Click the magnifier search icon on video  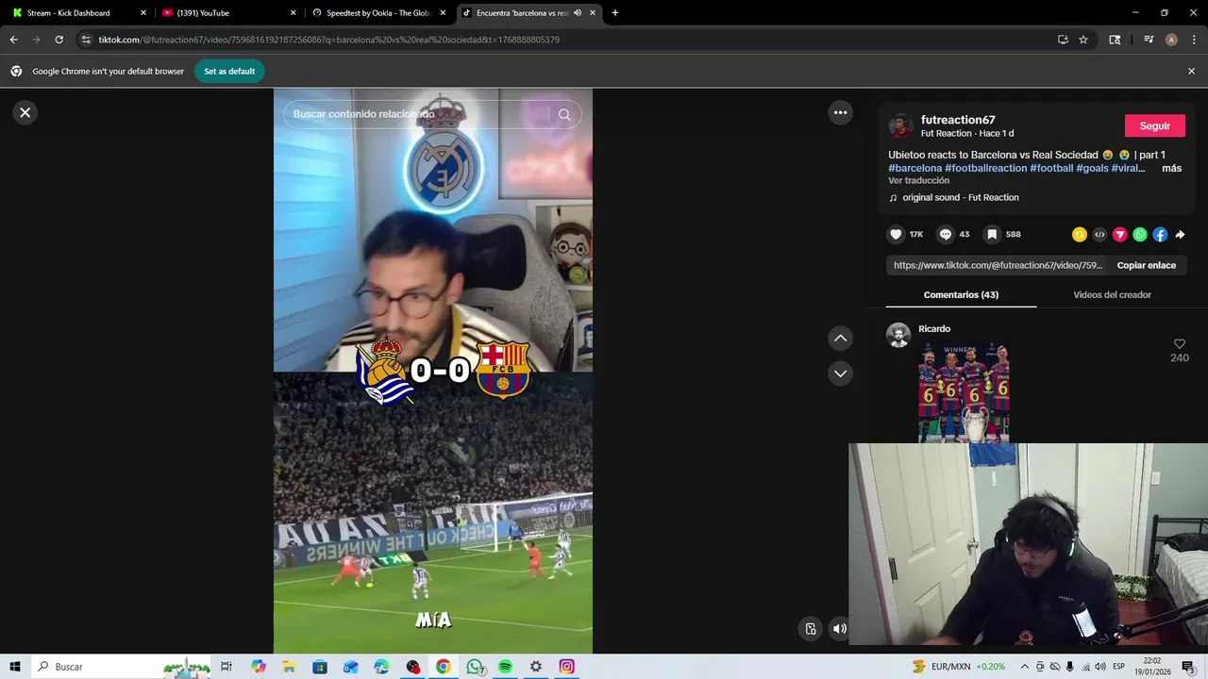click(564, 114)
